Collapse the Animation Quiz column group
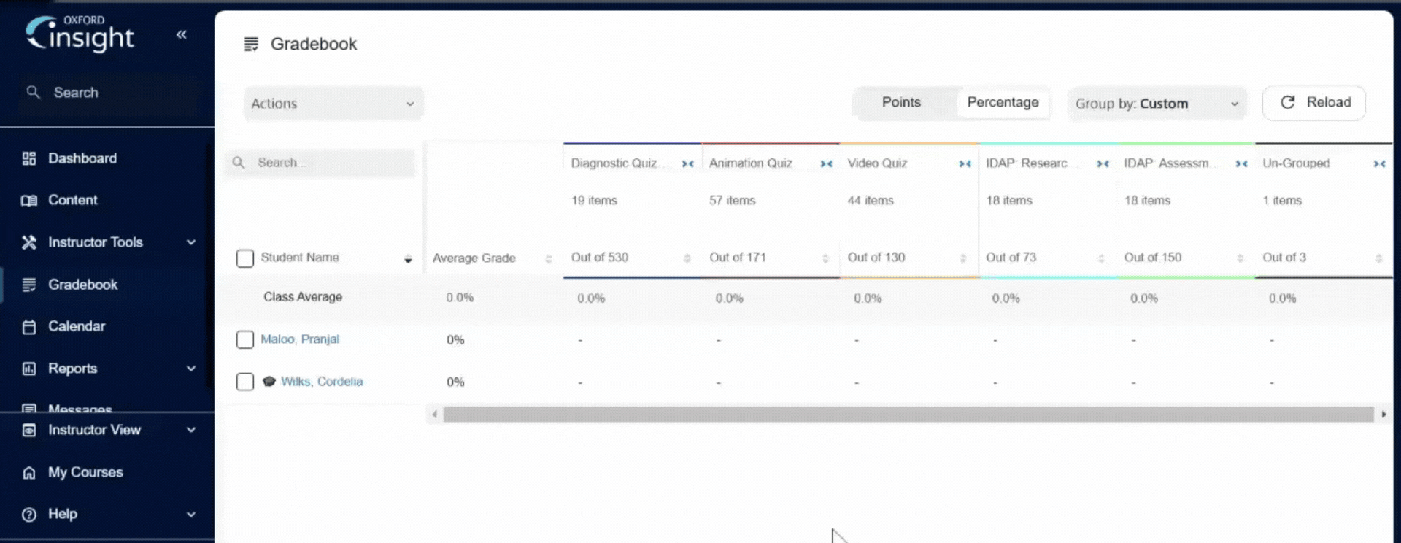Screen dimensions: 1401x543 (x=826, y=163)
